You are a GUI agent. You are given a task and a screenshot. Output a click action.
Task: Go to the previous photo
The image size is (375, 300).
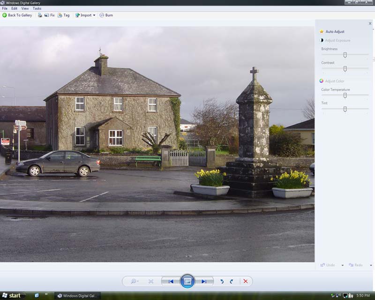click(x=171, y=281)
